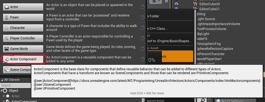The height and width of the screenshot is (102, 265).
Task: Pick the Character parent class button
Action: tap(23, 28)
